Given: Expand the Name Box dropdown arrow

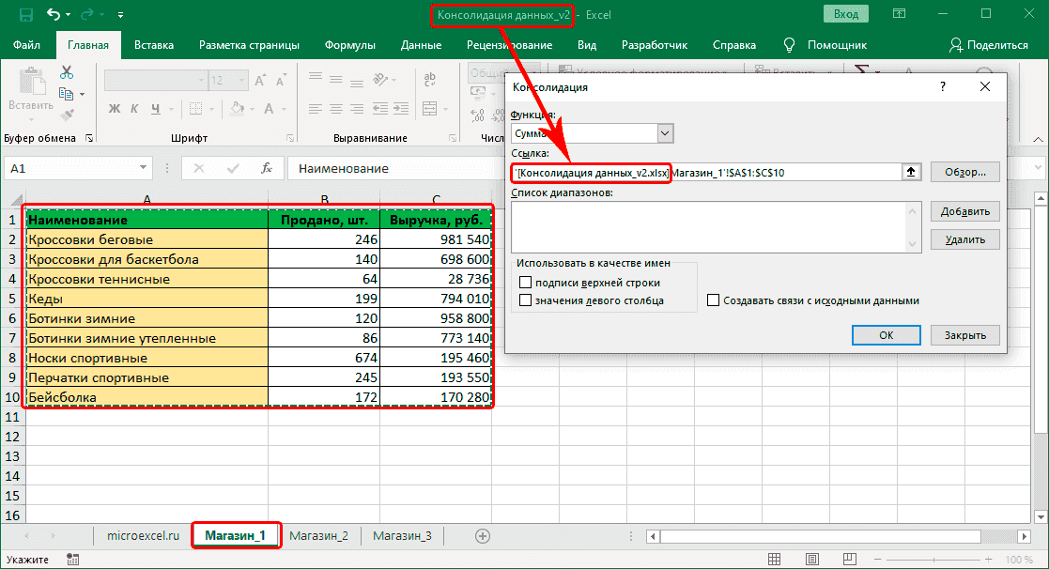Looking at the screenshot, I should tap(144, 168).
